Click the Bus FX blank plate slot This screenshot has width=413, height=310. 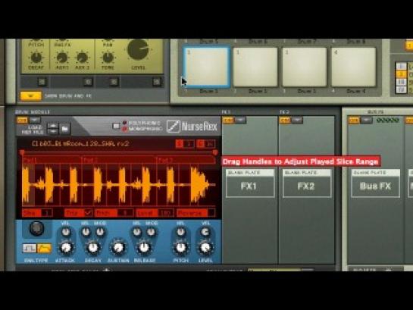click(376, 183)
